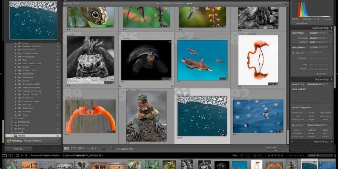The width and height of the screenshot is (338, 169).
Task: Add the svalbard keyword from Keyword Set
Action: (312, 130)
